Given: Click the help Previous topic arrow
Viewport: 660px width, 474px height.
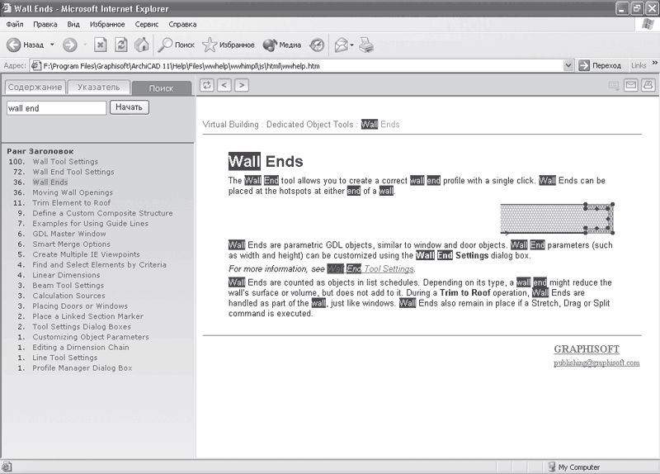Looking at the screenshot, I should pyautogui.click(x=224, y=84).
